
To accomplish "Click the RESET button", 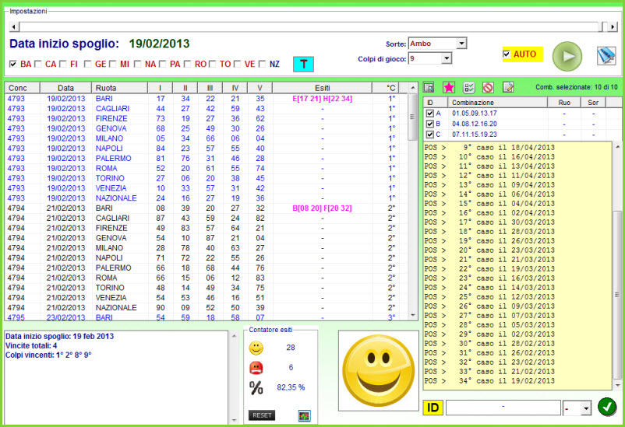I will pos(262,415).
